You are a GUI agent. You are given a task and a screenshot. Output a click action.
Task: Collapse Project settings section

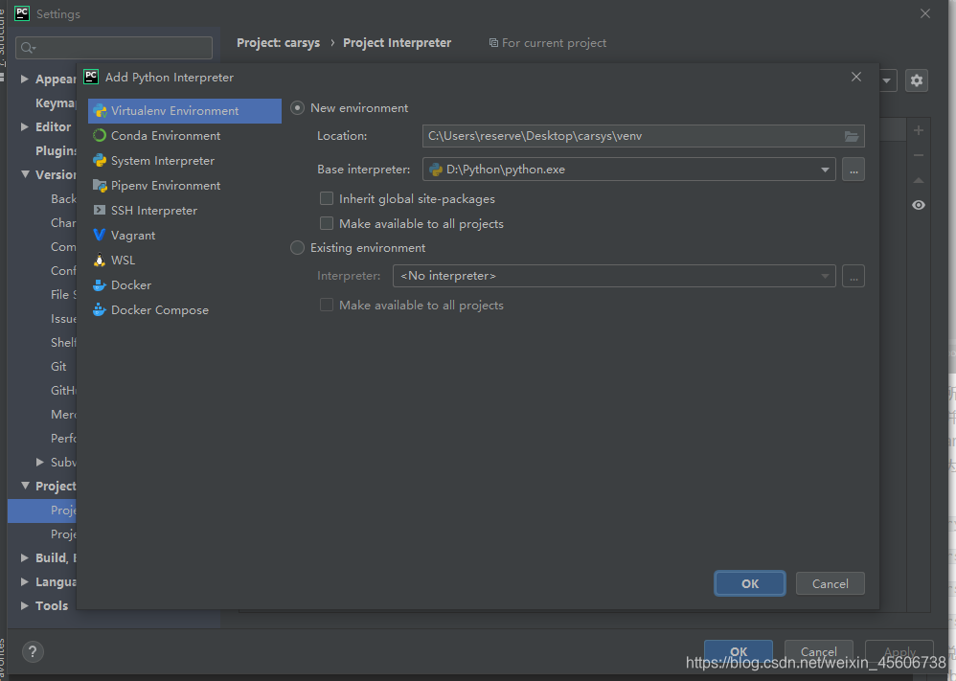coord(25,486)
